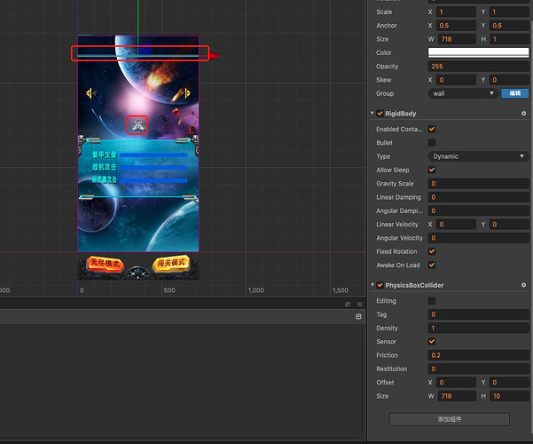
Task: Click the 战机攻击 label in the scene
Action: pyautogui.click(x=104, y=167)
